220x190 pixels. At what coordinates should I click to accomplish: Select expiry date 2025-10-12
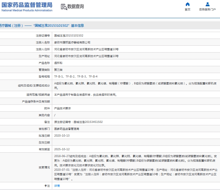(62, 149)
